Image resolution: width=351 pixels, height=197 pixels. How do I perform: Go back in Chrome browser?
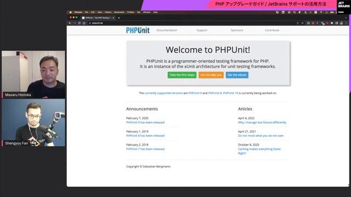[70, 23]
